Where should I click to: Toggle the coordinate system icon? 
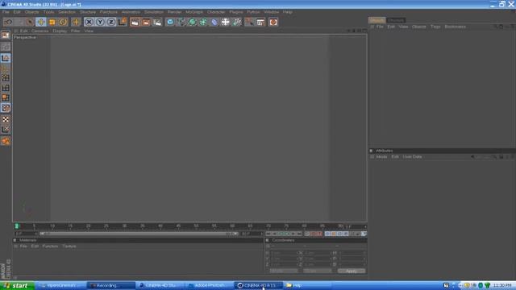(x=123, y=22)
